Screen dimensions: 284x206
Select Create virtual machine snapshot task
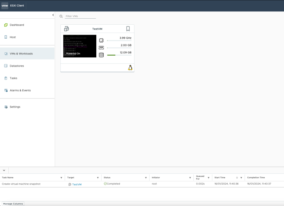point(21,184)
